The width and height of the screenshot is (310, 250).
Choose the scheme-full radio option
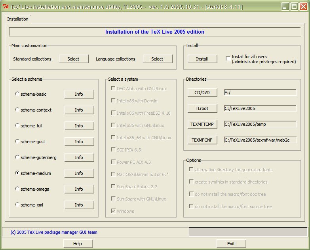point(17,125)
